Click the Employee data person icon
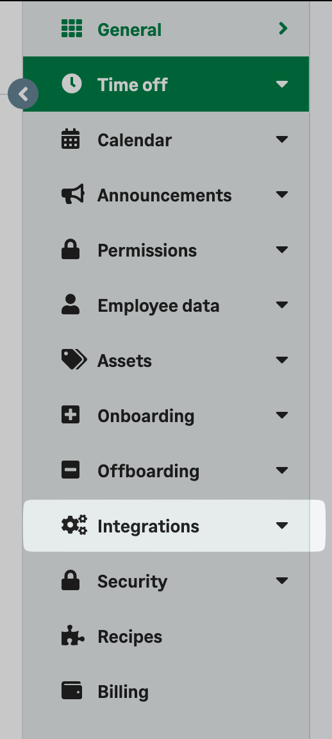Image resolution: width=332 pixels, height=739 pixels. coord(71,305)
